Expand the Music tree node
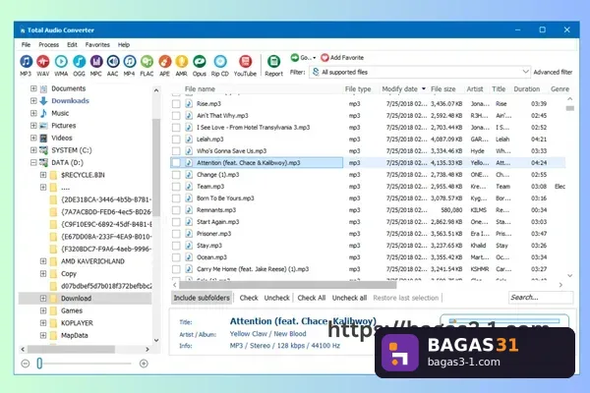Viewport: 590px width, 393px height. click(33, 113)
